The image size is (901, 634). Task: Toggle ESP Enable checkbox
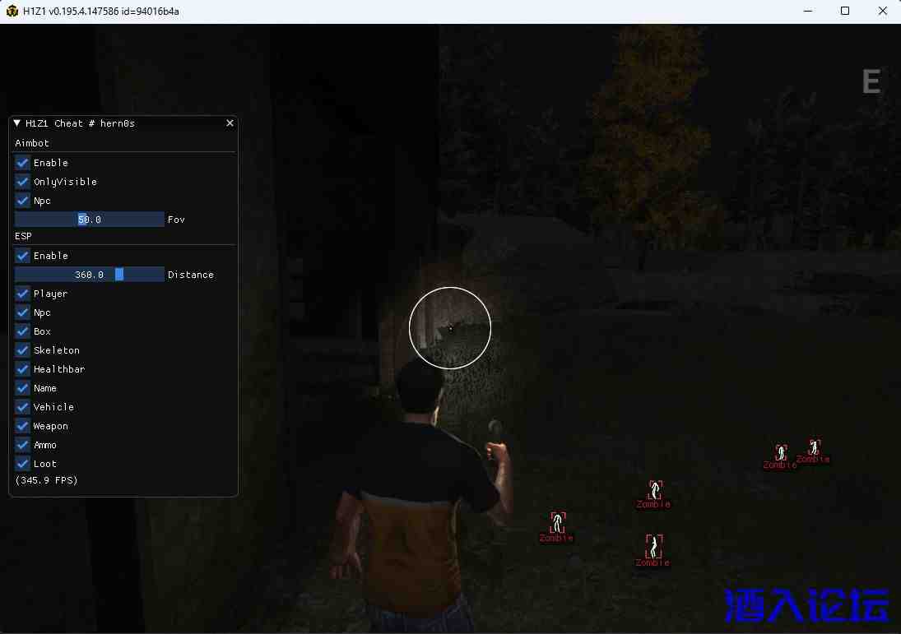[22, 256]
